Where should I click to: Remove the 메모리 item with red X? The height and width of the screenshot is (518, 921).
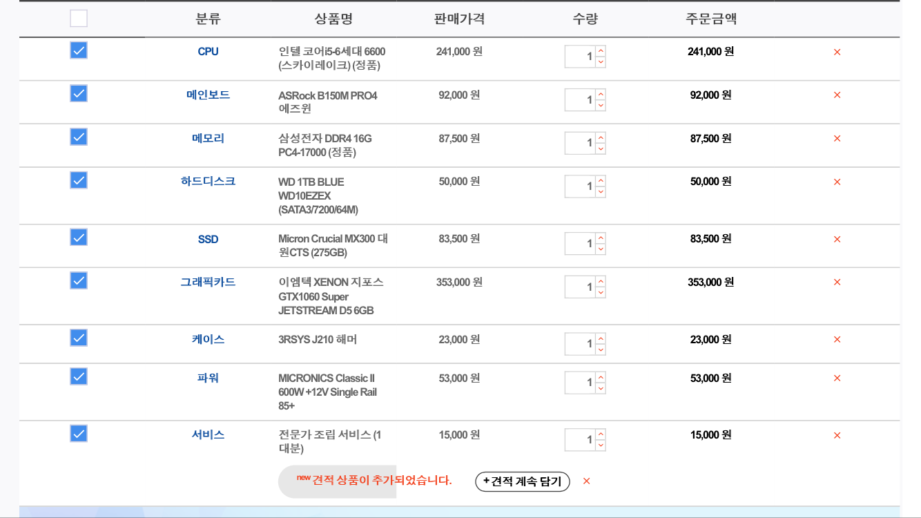coord(837,139)
